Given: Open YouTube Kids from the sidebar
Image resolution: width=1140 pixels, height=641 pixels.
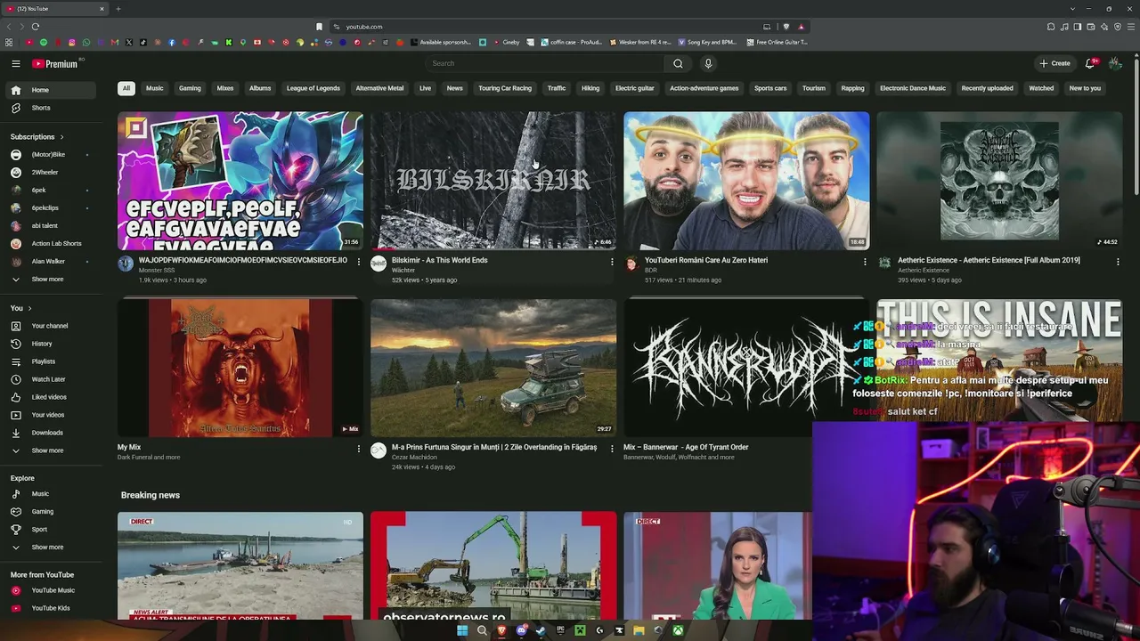Looking at the screenshot, I should 50,608.
